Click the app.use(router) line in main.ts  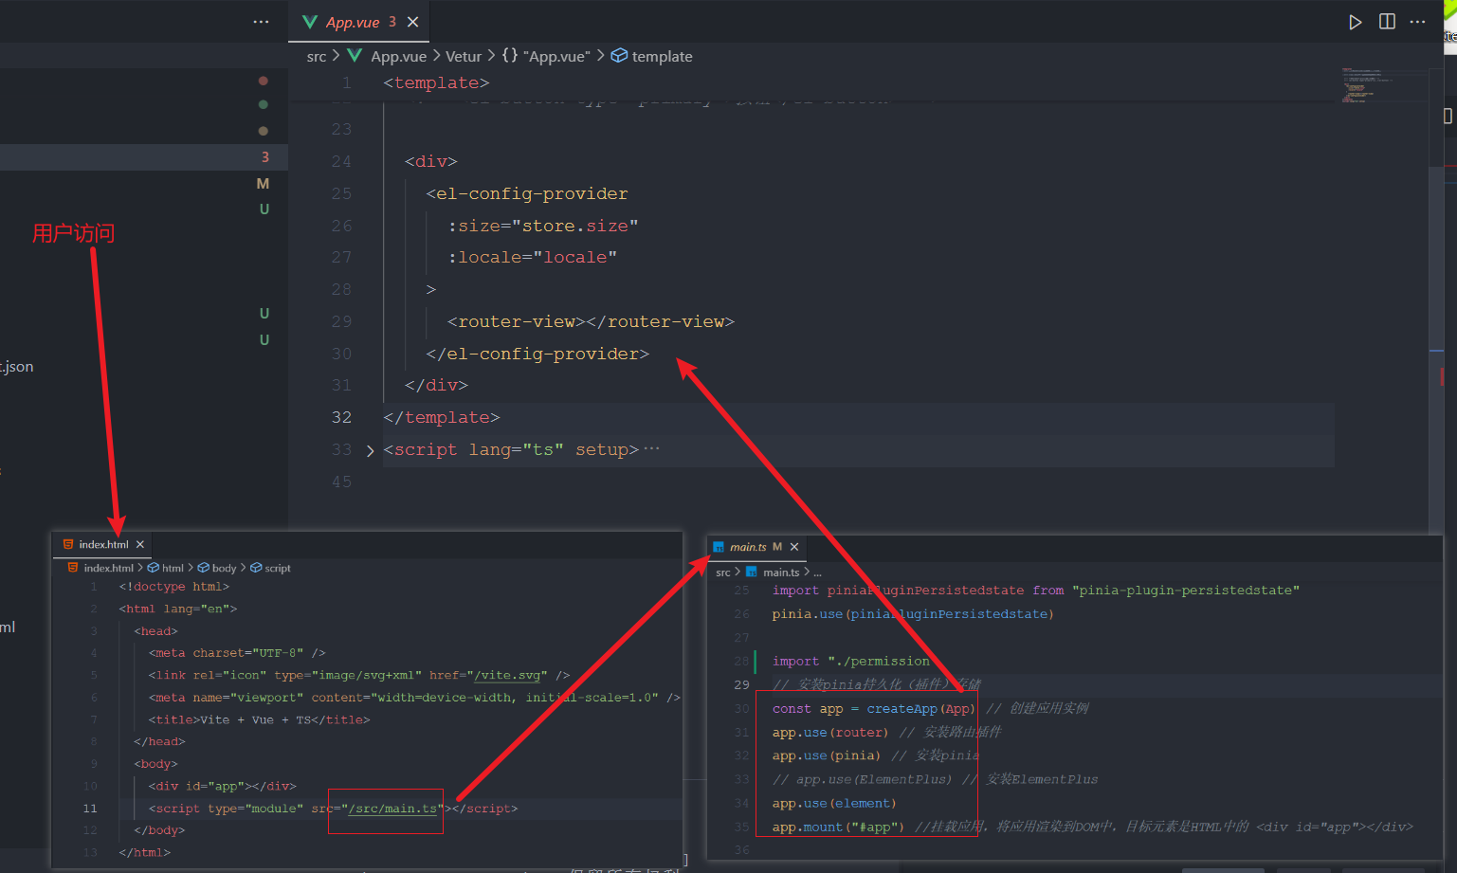coord(830,733)
